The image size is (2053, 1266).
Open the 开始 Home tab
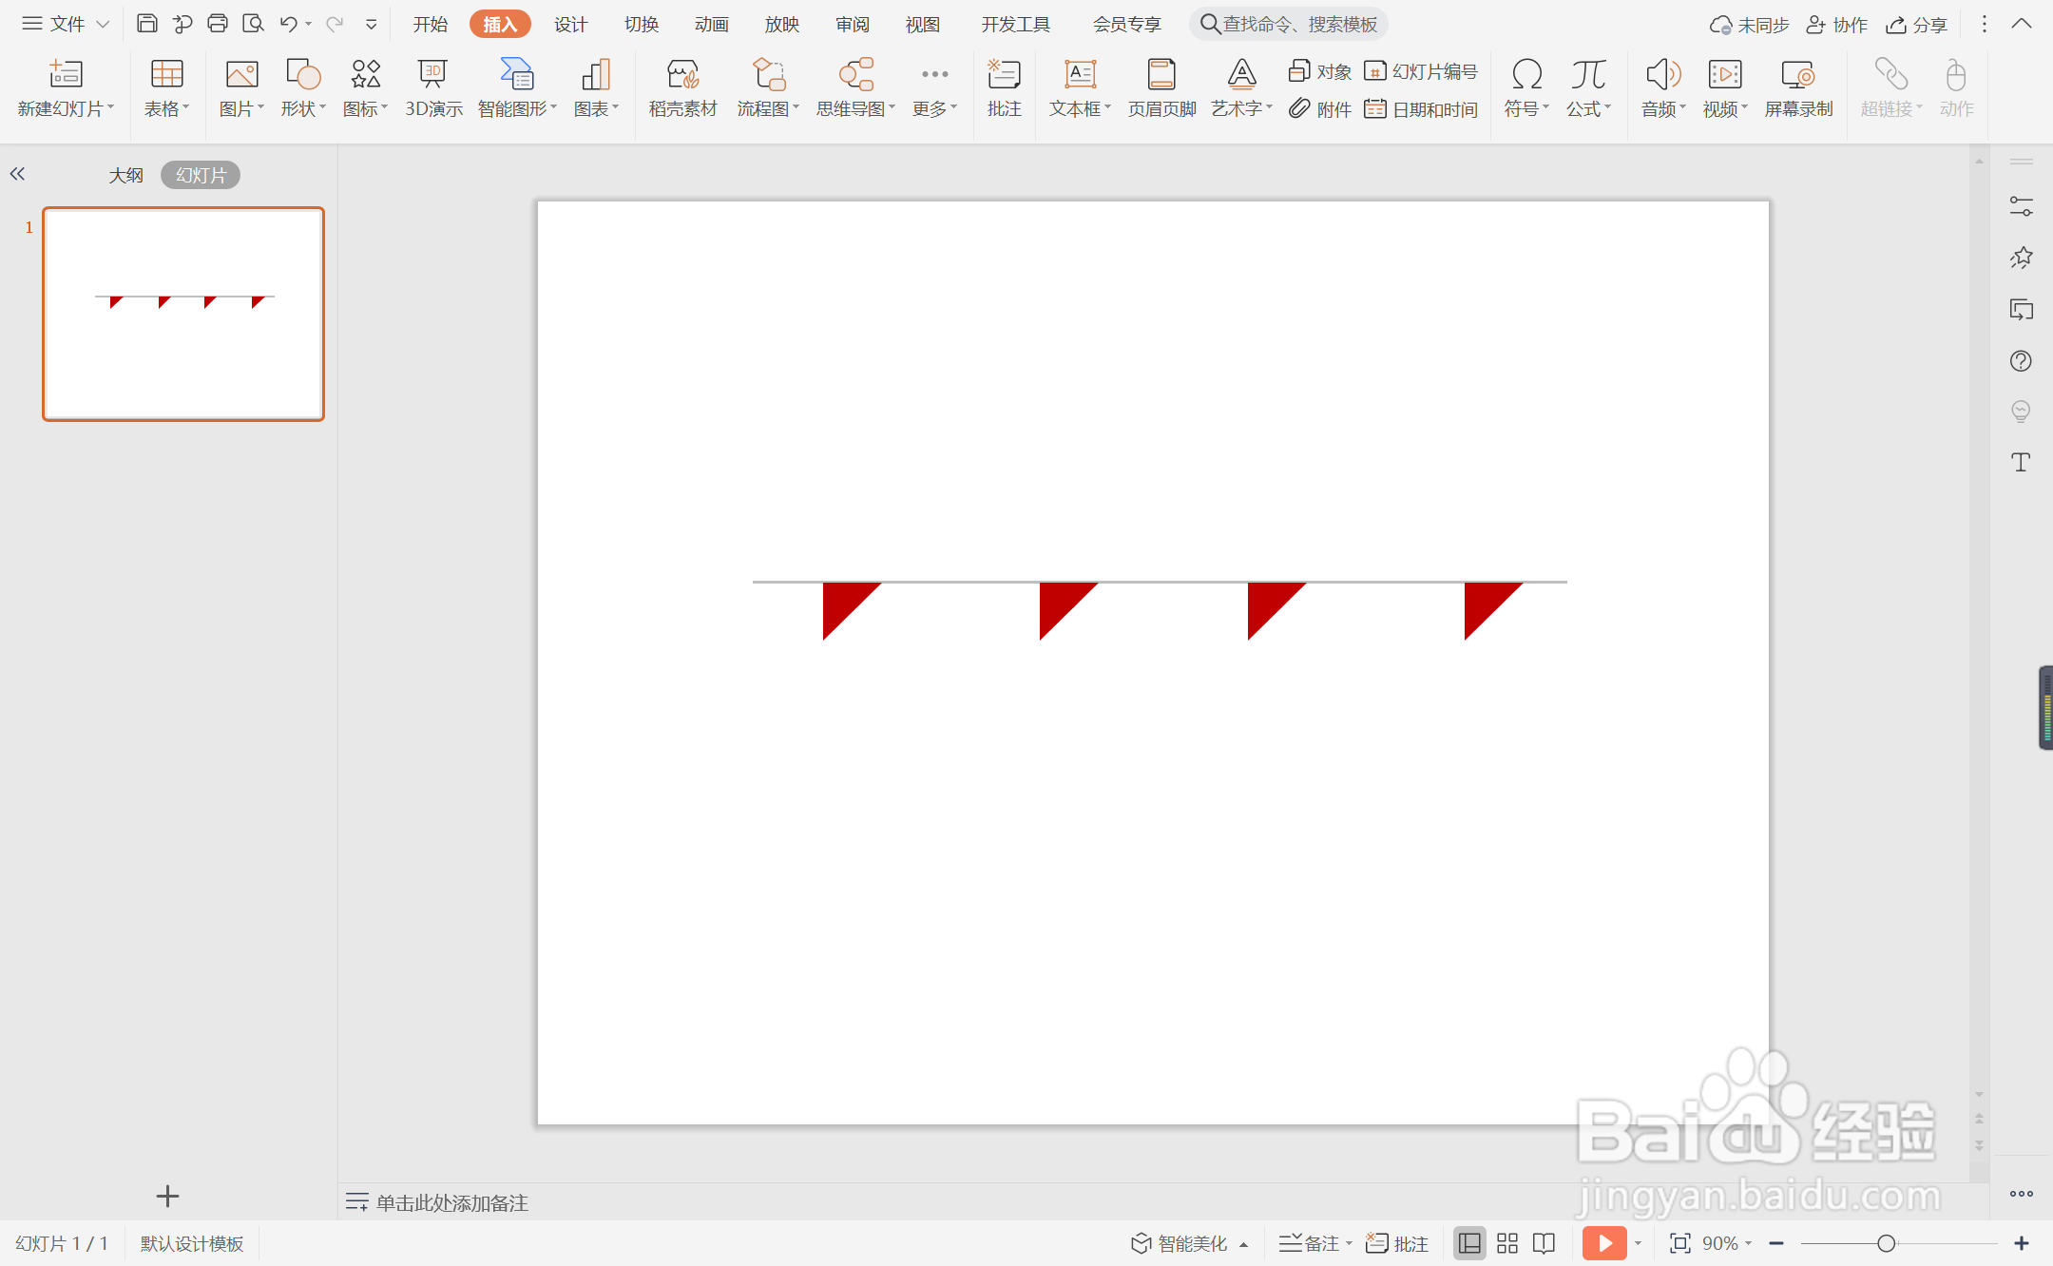tap(430, 24)
